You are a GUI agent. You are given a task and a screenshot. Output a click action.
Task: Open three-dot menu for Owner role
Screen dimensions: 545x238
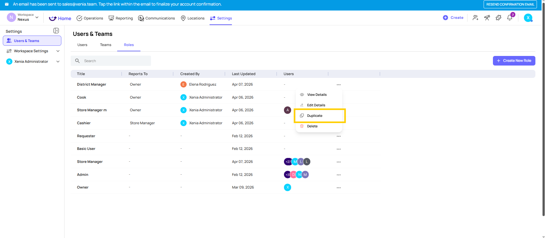pyautogui.click(x=339, y=188)
